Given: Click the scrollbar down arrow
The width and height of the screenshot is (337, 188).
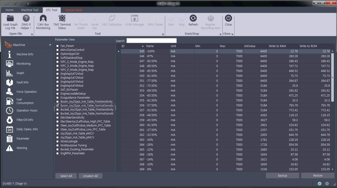Looking at the screenshot, I should 332,169.
